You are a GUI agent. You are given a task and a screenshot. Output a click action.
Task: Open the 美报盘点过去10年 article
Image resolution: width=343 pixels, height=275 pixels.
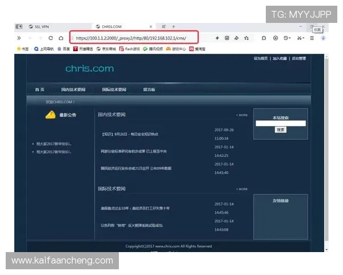(135, 208)
